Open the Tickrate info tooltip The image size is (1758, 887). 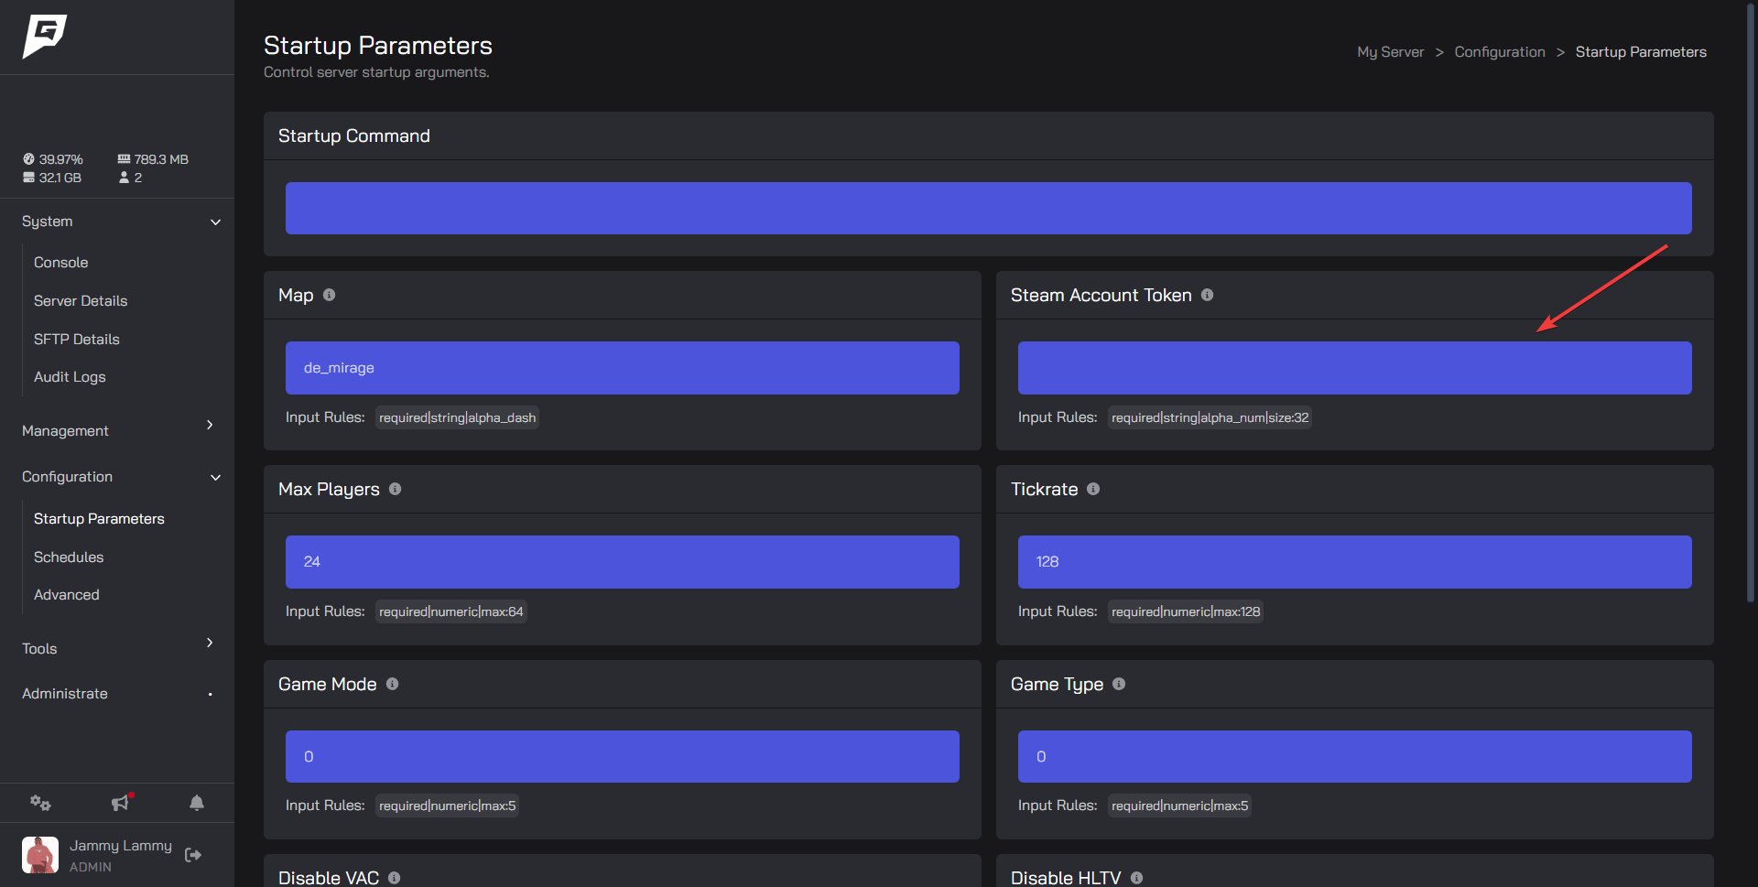tap(1093, 489)
